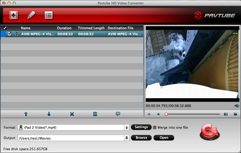Open format Settings button
The height and width of the screenshot is (153, 241).
141,127
